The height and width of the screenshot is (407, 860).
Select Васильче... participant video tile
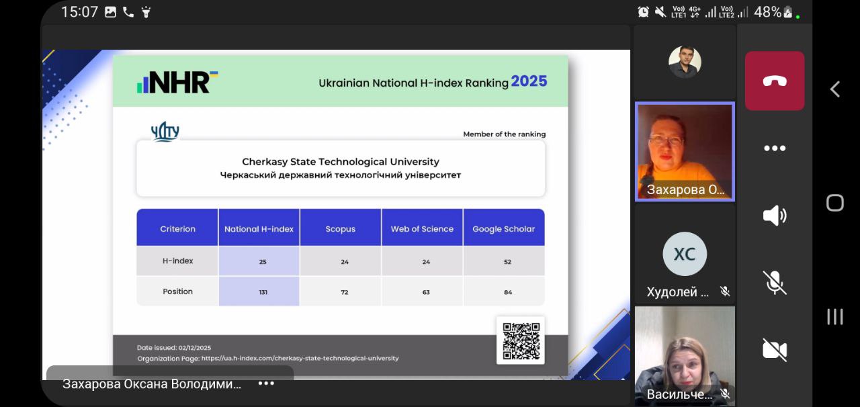685,356
